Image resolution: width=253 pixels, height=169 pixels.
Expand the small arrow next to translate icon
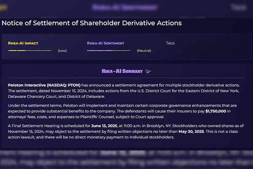click(150, 71)
